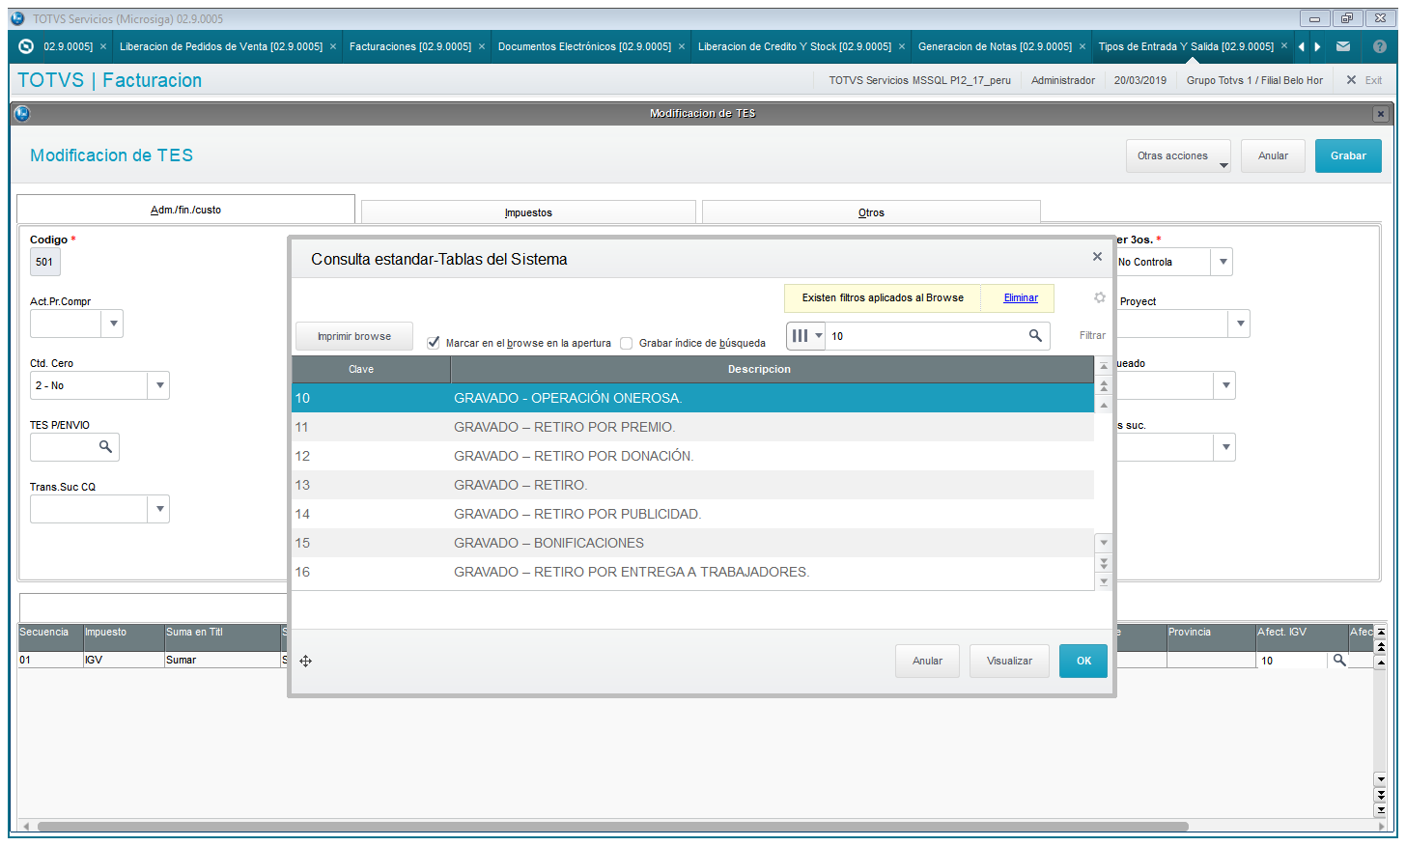Image resolution: width=1406 pixels, height=846 pixels.
Task: Click the search input field containing 10
Action: click(x=927, y=336)
